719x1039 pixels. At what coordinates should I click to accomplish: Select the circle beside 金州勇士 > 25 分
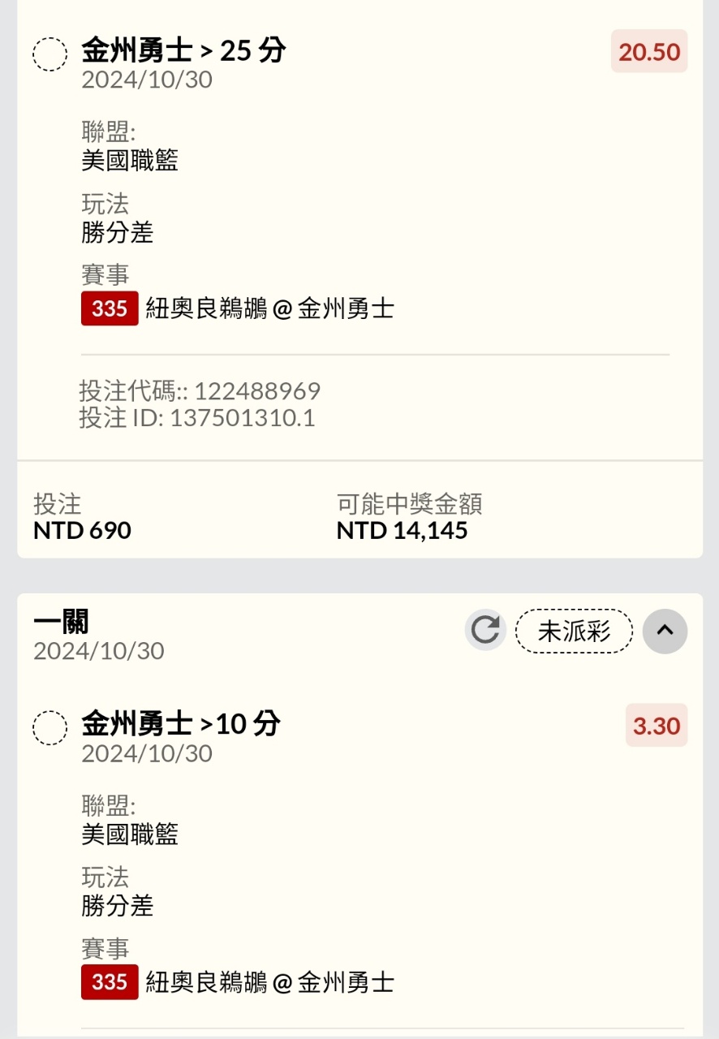click(x=50, y=54)
